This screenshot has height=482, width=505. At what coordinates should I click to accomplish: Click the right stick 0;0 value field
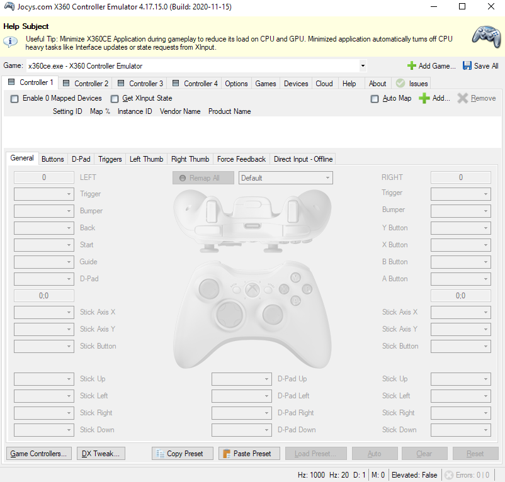pos(461,296)
